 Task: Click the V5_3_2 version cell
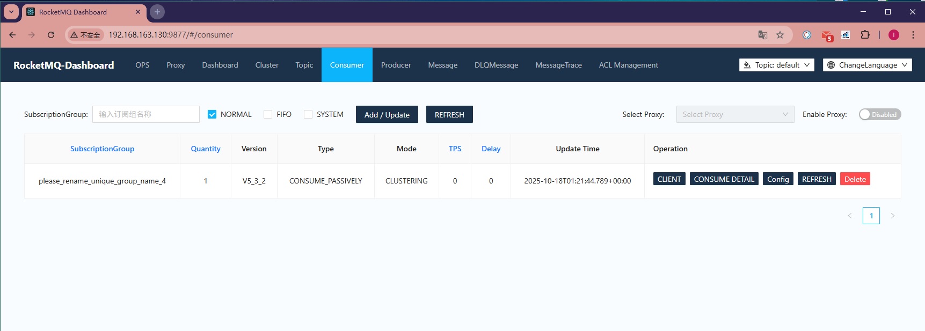click(254, 181)
